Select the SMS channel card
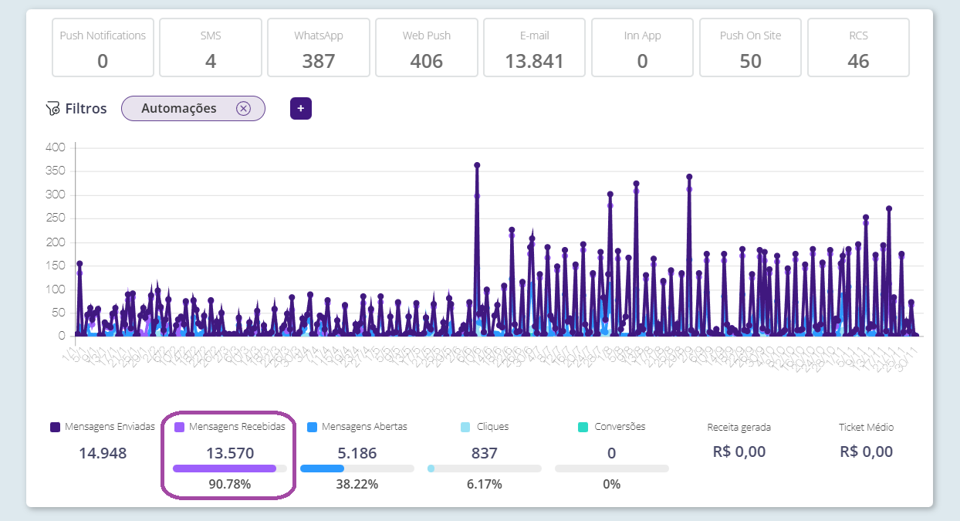 coord(211,48)
